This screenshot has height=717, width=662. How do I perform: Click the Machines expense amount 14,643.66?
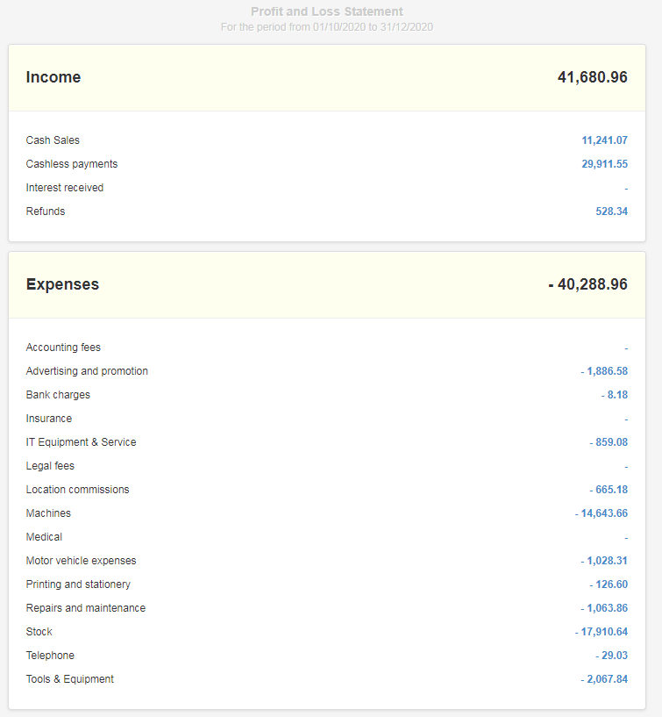pos(601,513)
